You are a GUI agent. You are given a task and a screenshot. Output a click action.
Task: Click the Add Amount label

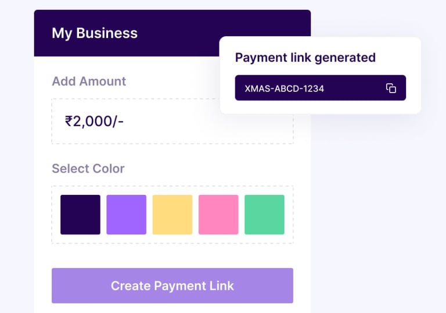click(89, 81)
